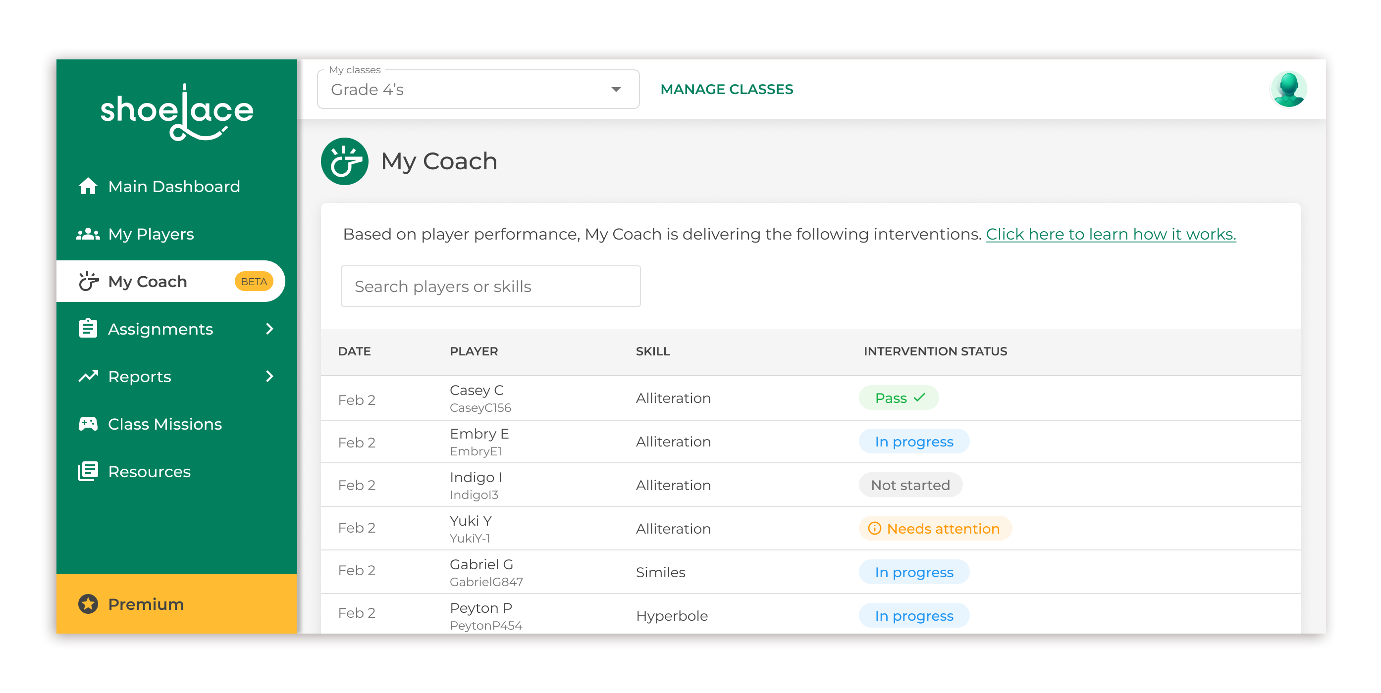
Task: Open Premium in the sidebar
Action: pos(146,604)
